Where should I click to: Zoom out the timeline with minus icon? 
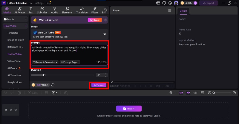coord(209,93)
